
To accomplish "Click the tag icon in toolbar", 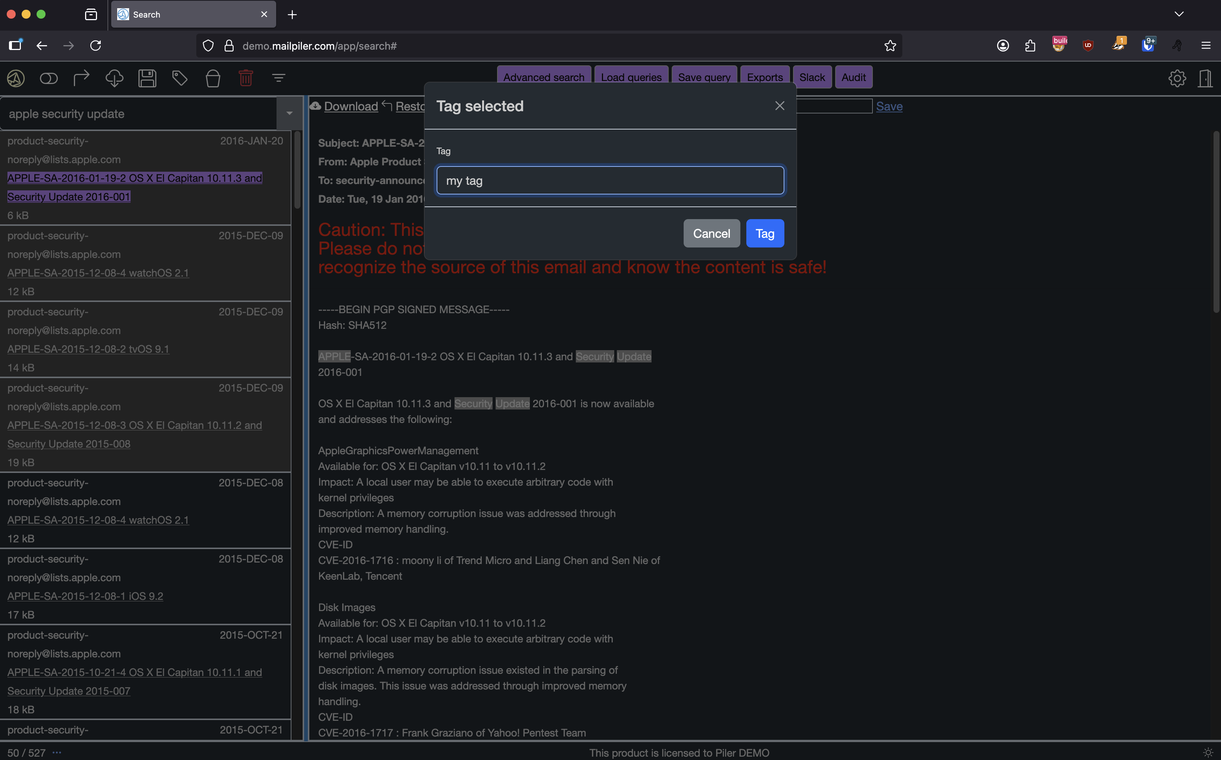I will (180, 78).
